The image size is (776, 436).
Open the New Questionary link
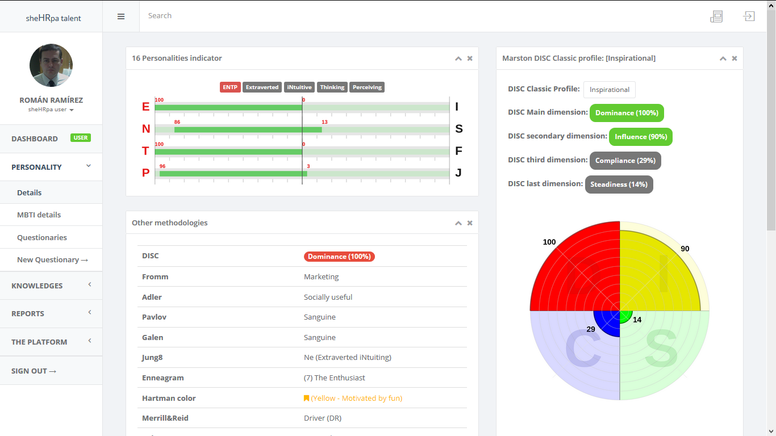[52, 259]
